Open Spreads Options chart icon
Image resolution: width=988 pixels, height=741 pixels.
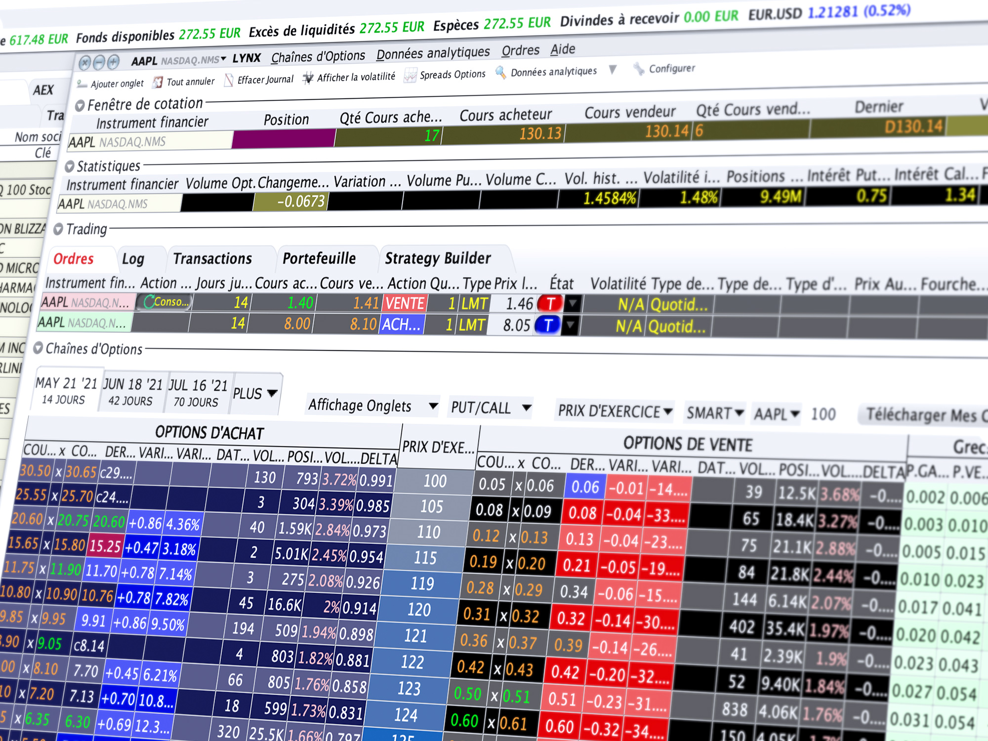(410, 76)
